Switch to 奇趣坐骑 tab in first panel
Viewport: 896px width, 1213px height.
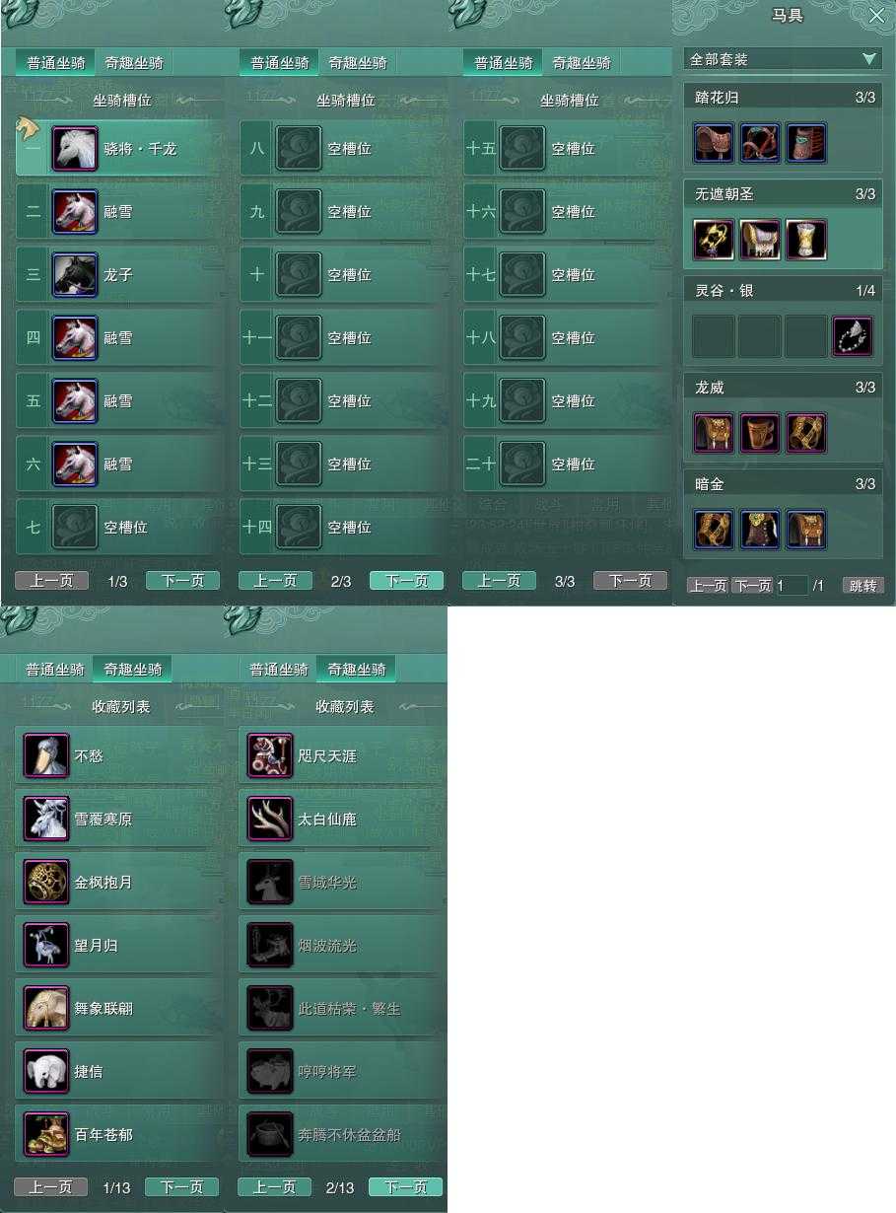tap(134, 63)
